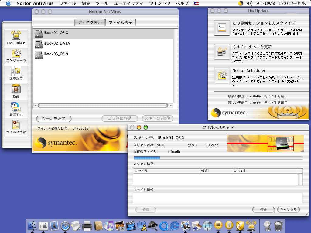Open the Trash in the Dock
311x233 pixels.
pos(279,226)
